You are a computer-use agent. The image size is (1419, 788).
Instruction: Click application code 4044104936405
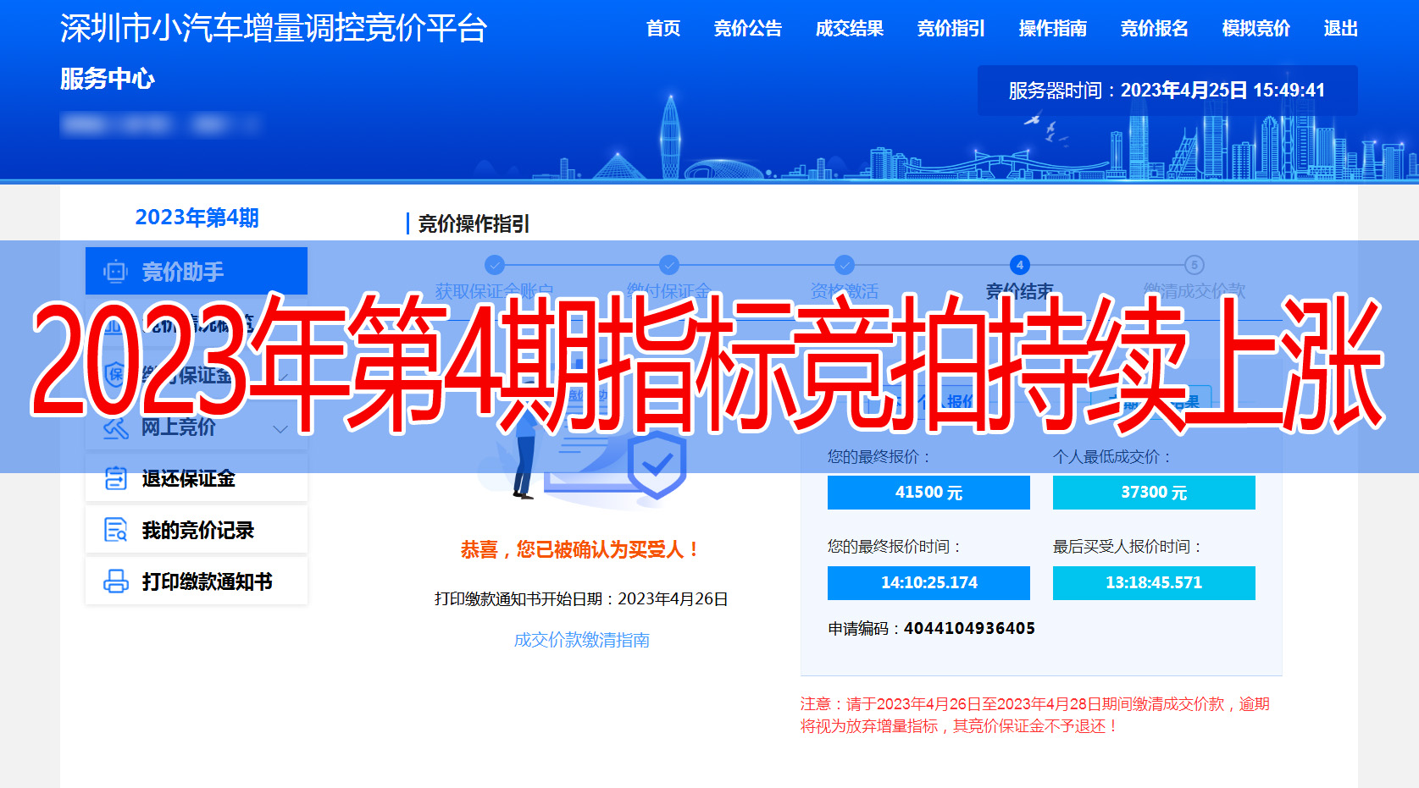[969, 628]
